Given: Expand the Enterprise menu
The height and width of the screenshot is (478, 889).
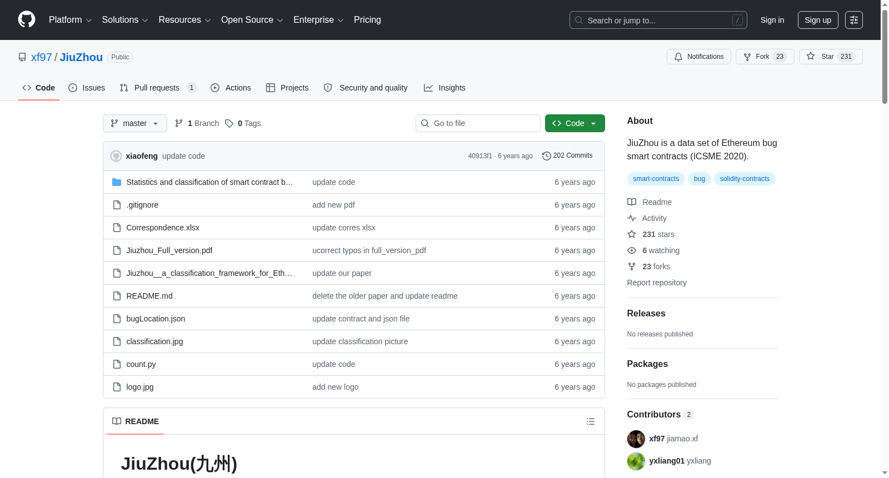Looking at the screenshot, I should coord(318,20).
